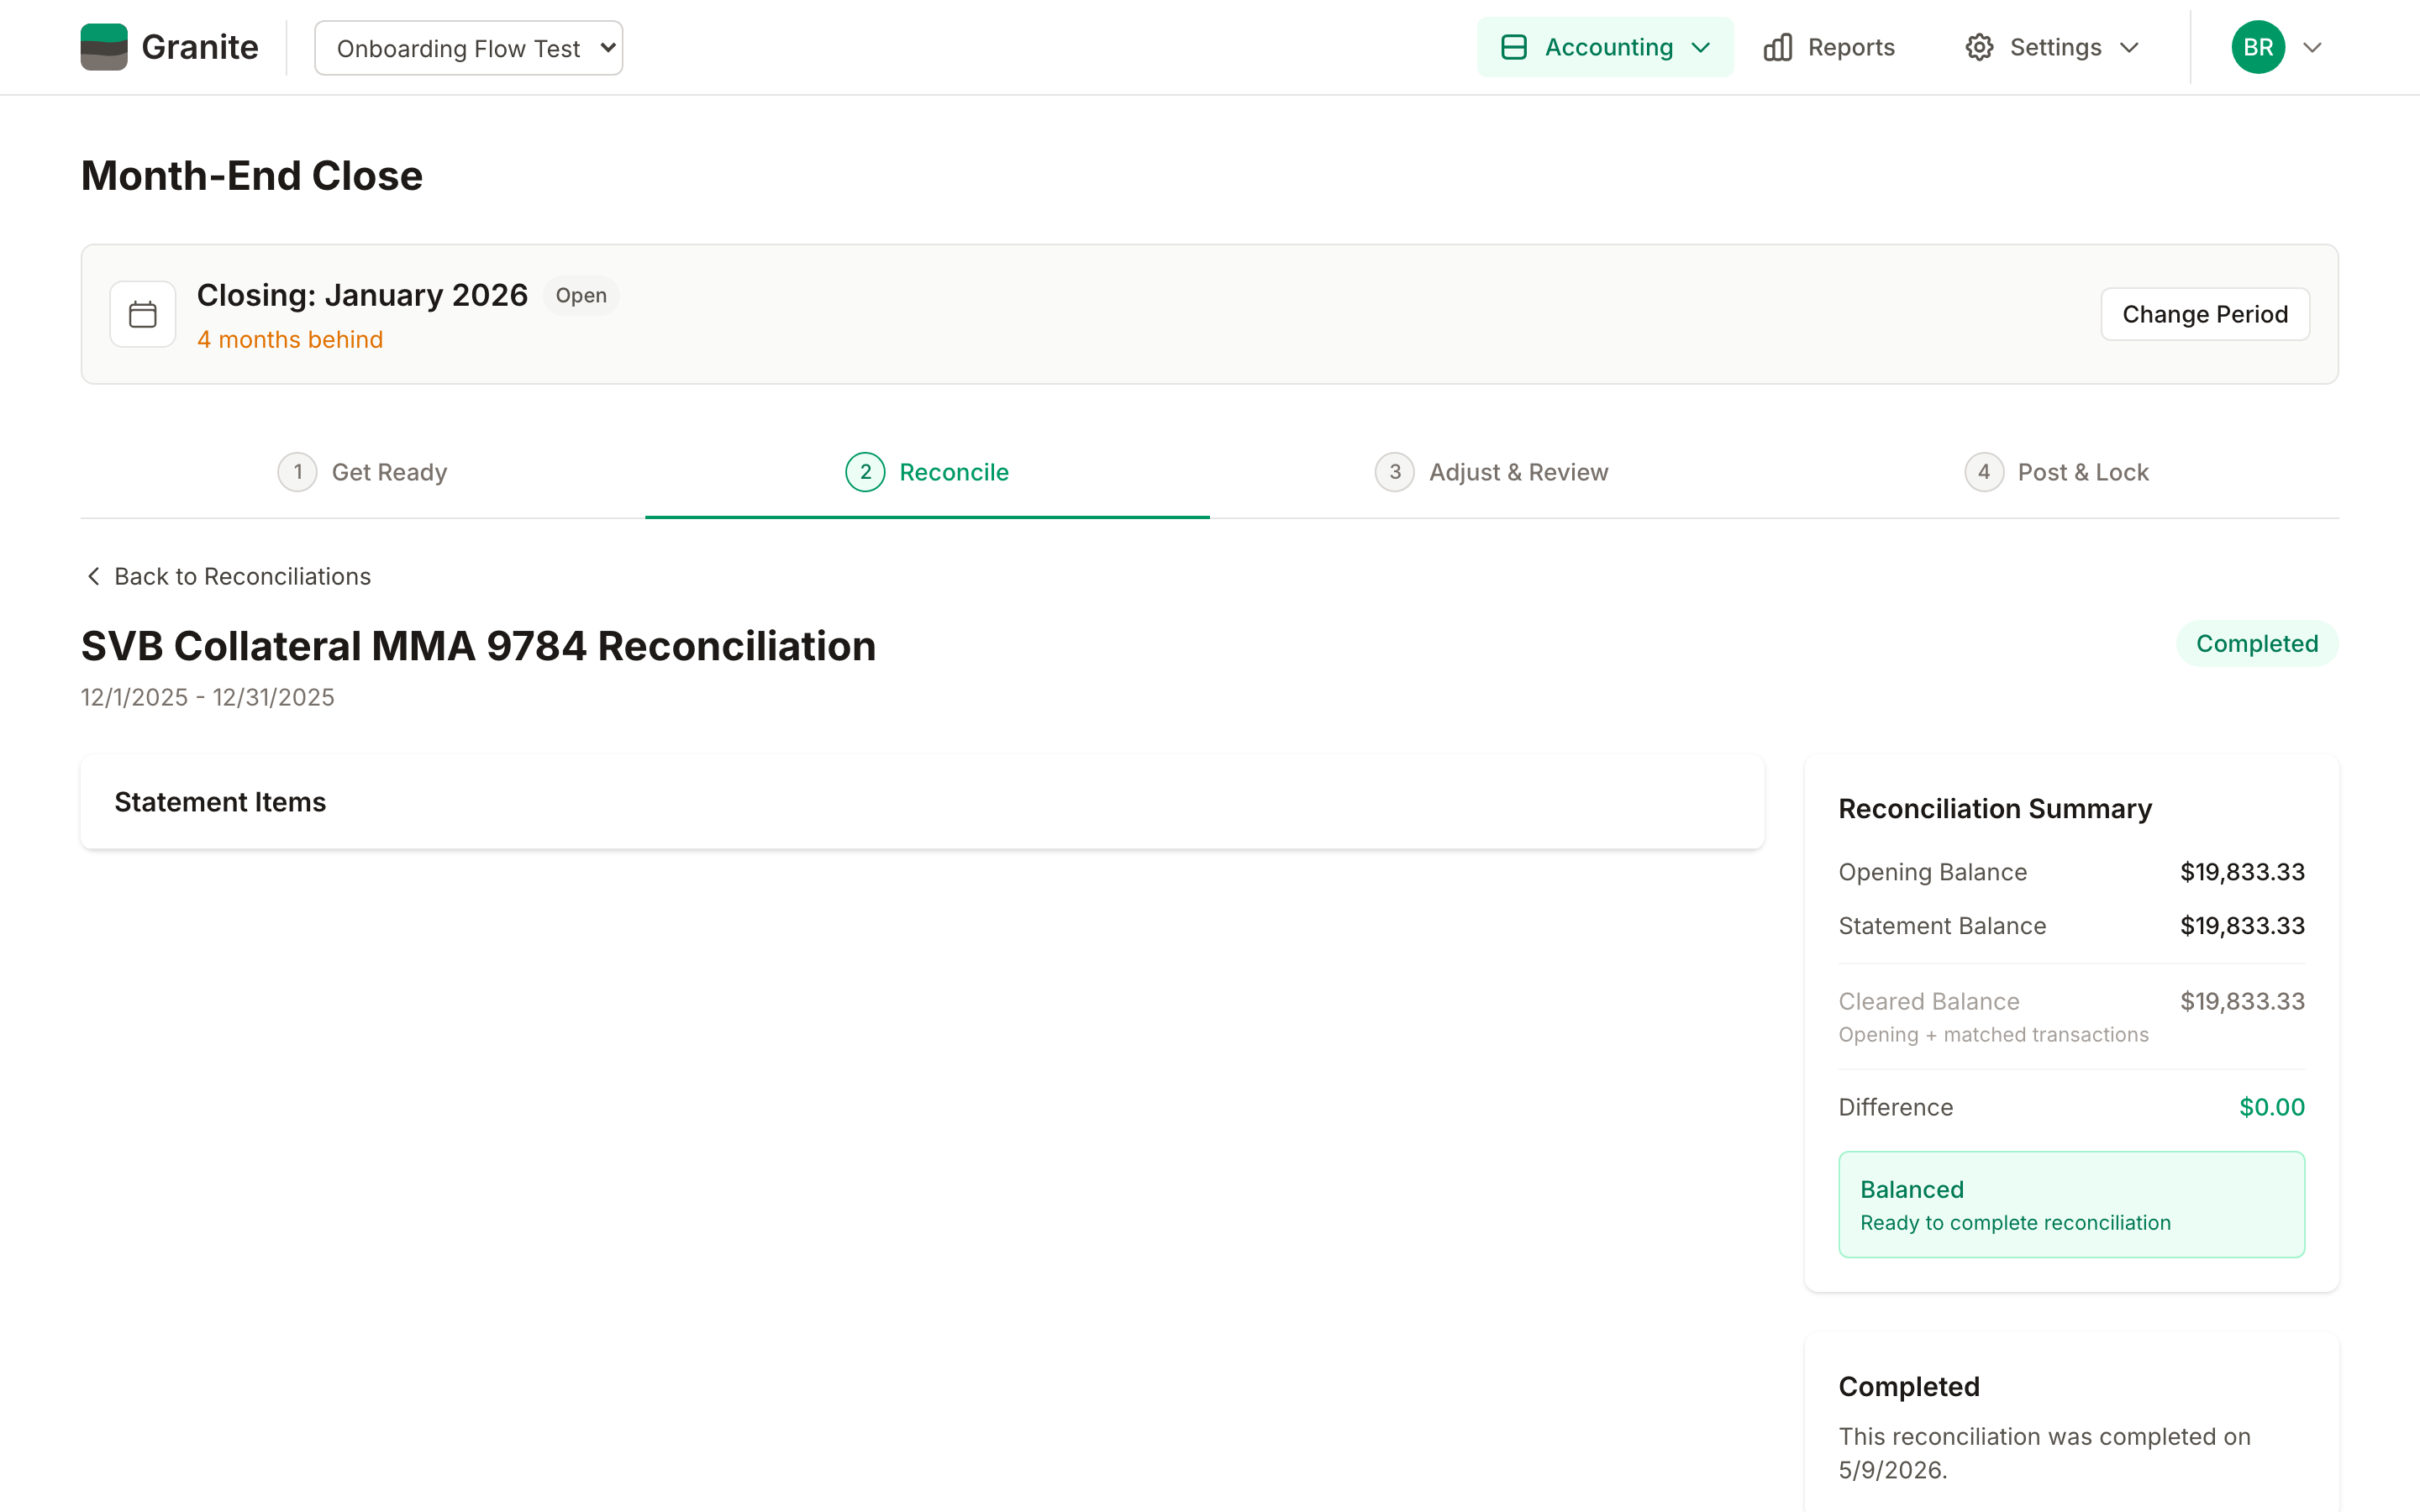The height and width of the screenshot is (1512, 2420).
Task: Click the Change Period button
Action: 2205,314
